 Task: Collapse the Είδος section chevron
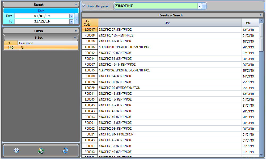point(75,38)
